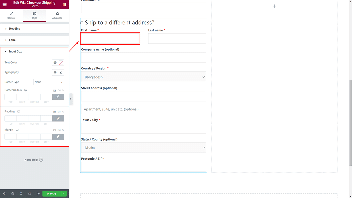Screen dimensions: 352x198
Task: Check 'Ship to a different address?' checkbox
Action: [82, 23]
